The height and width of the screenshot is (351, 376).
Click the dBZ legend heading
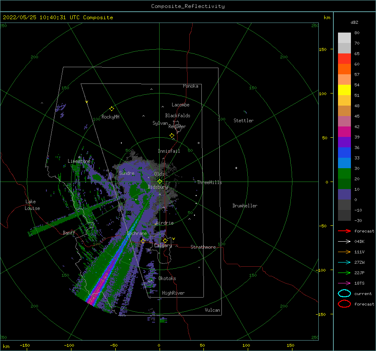(354, 23)
